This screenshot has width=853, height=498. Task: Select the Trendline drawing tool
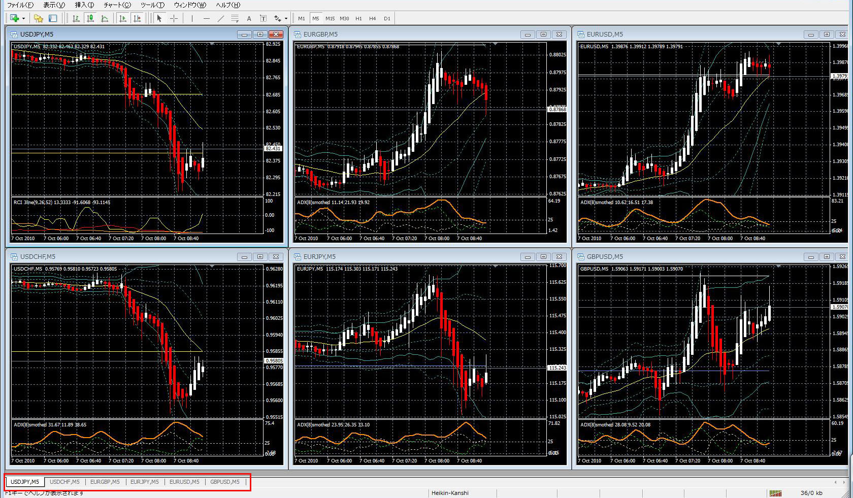(220, 18)
